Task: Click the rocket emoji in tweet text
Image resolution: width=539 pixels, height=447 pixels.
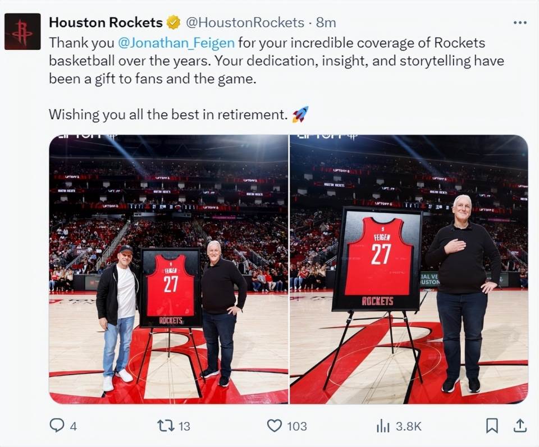Action: point(300,114)
